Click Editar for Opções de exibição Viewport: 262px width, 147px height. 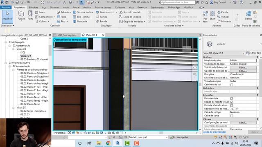[243, 71]
